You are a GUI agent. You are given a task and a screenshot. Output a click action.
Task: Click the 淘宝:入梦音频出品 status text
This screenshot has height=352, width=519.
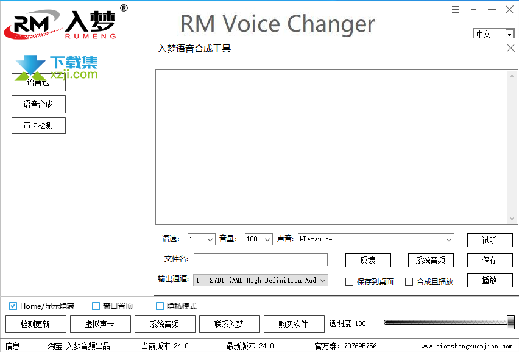[x=79, y=346]
